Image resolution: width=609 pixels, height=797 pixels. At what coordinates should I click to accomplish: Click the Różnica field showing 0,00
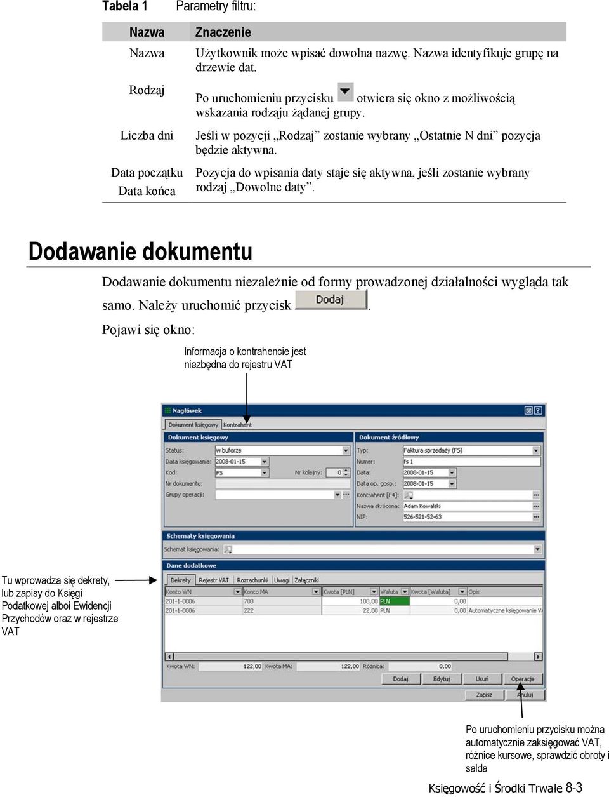(x=420, y=667)
